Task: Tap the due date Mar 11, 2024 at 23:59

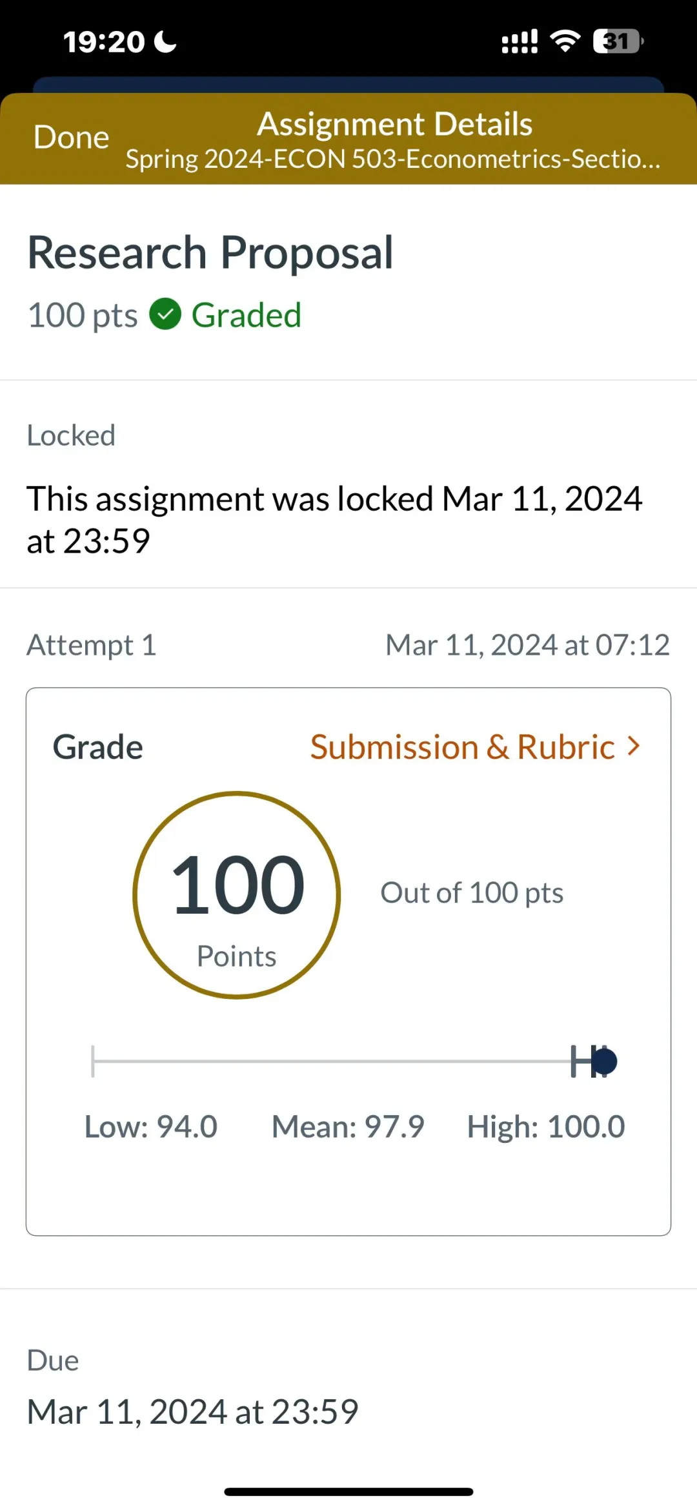Action: point(192,1411)
